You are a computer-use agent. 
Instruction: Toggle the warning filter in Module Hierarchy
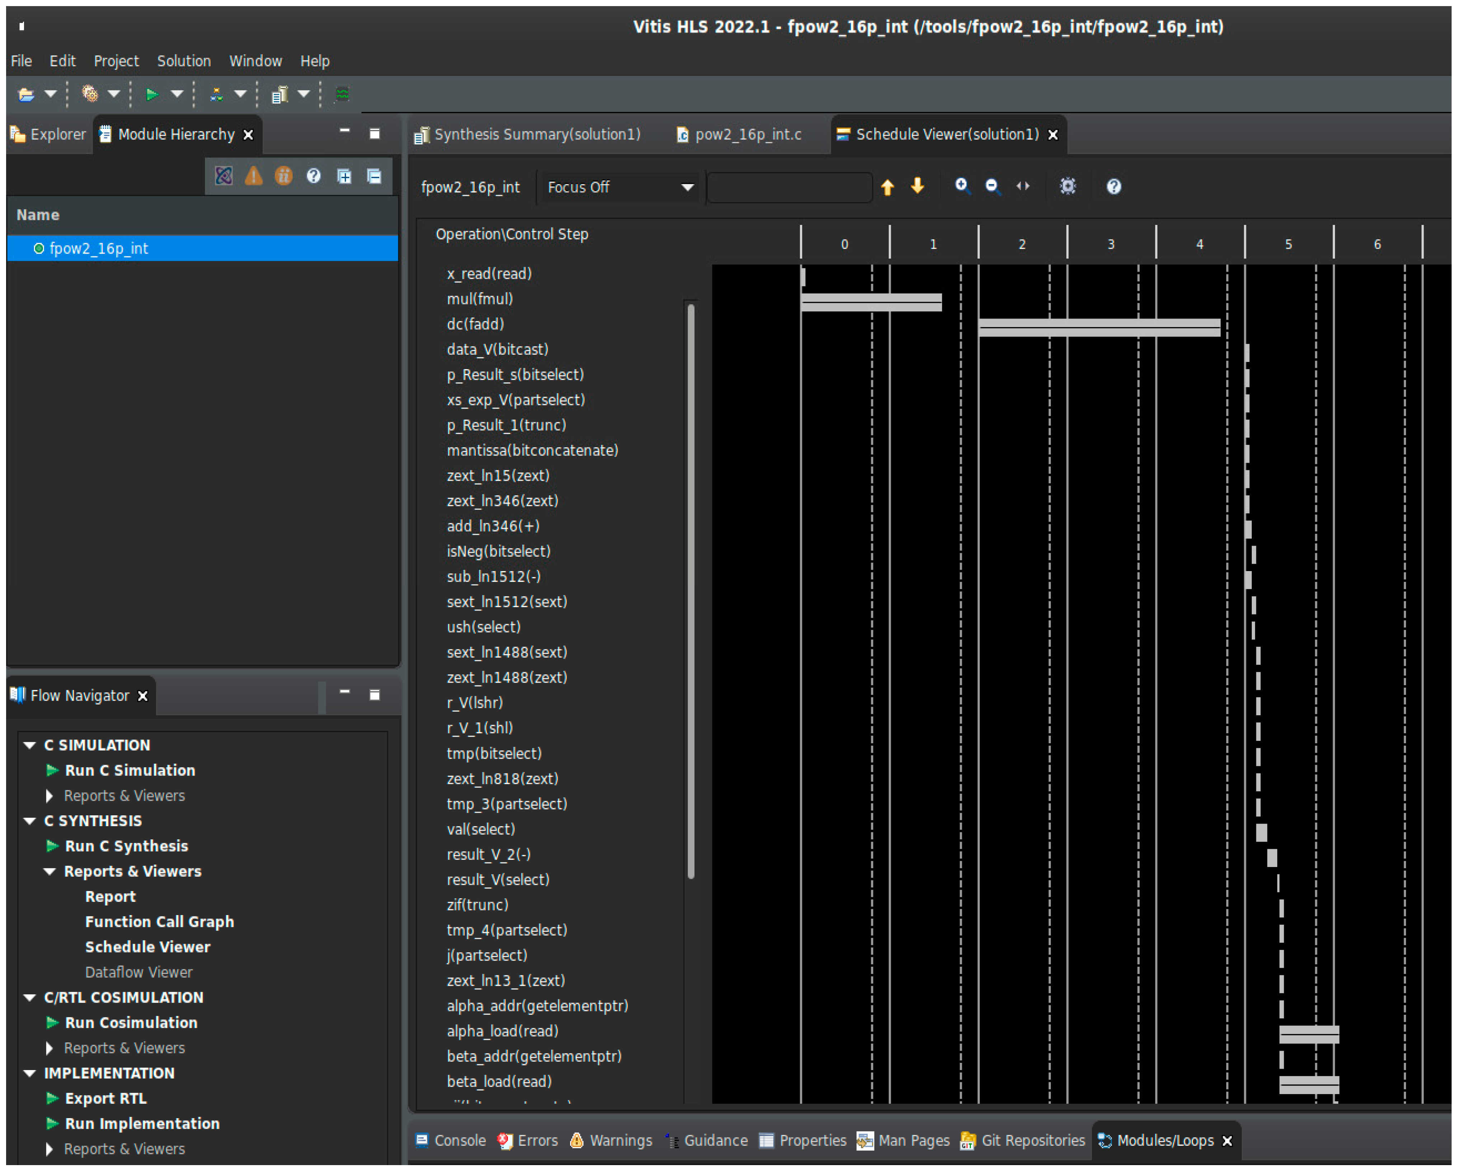tap(254, 176)
